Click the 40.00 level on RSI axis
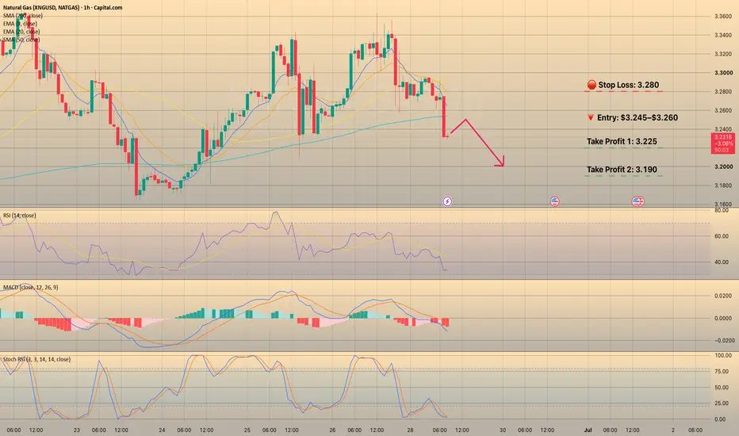This screenshot has height=436, width=739. (x=722, y=262)
